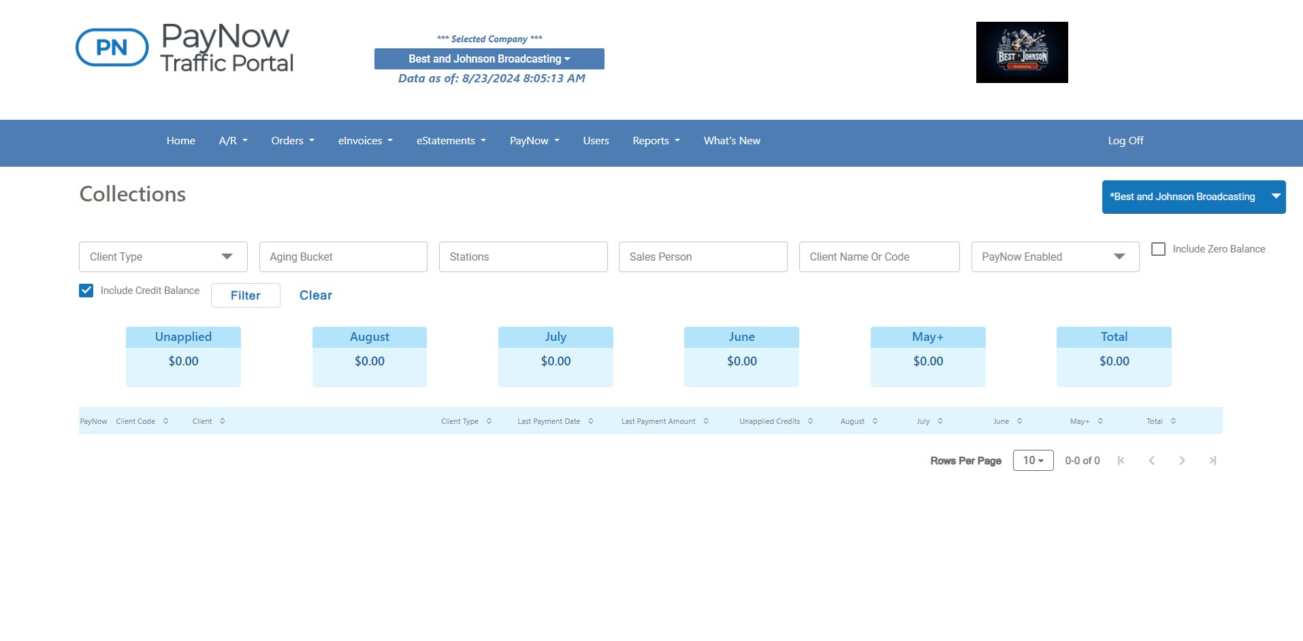The width and height of the screenshot is (1303, 641).
Task: Sort table by Client column arrows
Action: click(223, 421)
